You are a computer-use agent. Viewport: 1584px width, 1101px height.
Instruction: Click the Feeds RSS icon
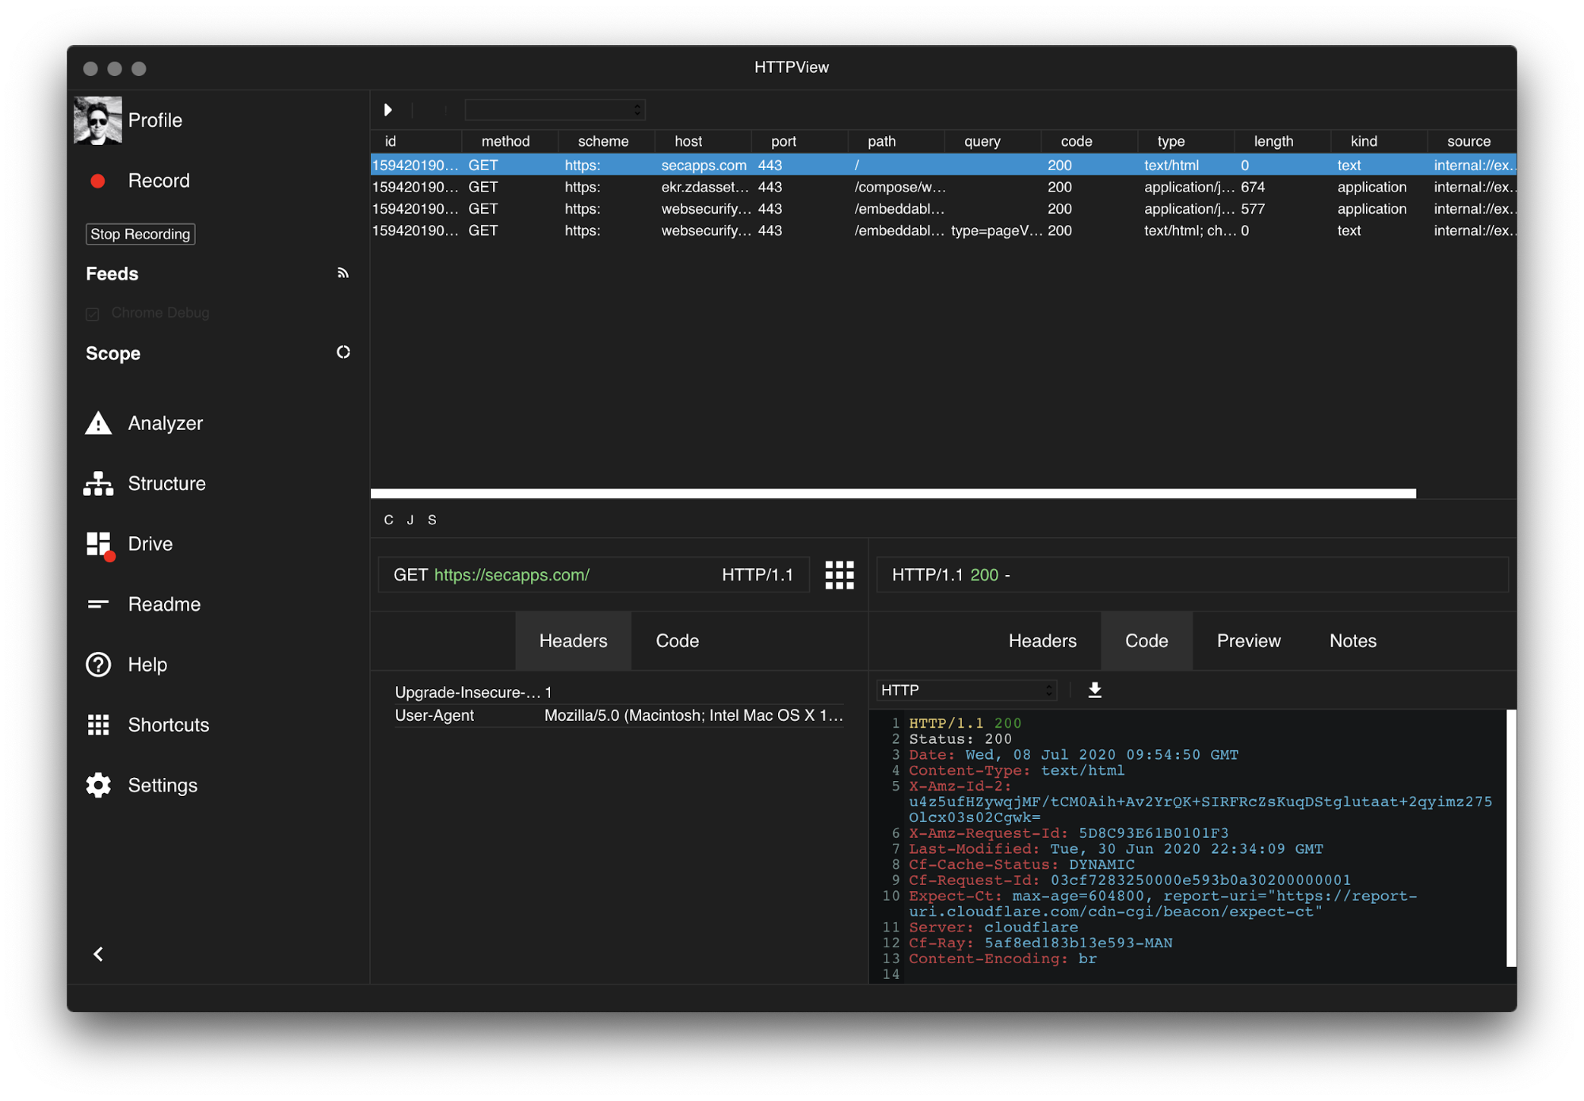342,273
